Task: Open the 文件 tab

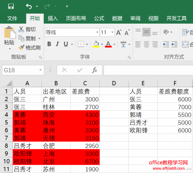Action: 12,19
